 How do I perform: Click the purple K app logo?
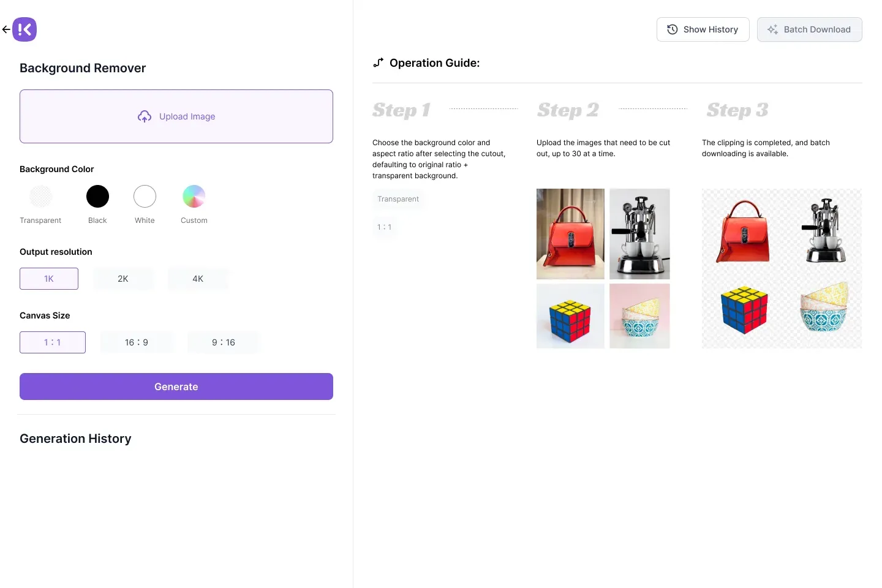tap(24, 29)
